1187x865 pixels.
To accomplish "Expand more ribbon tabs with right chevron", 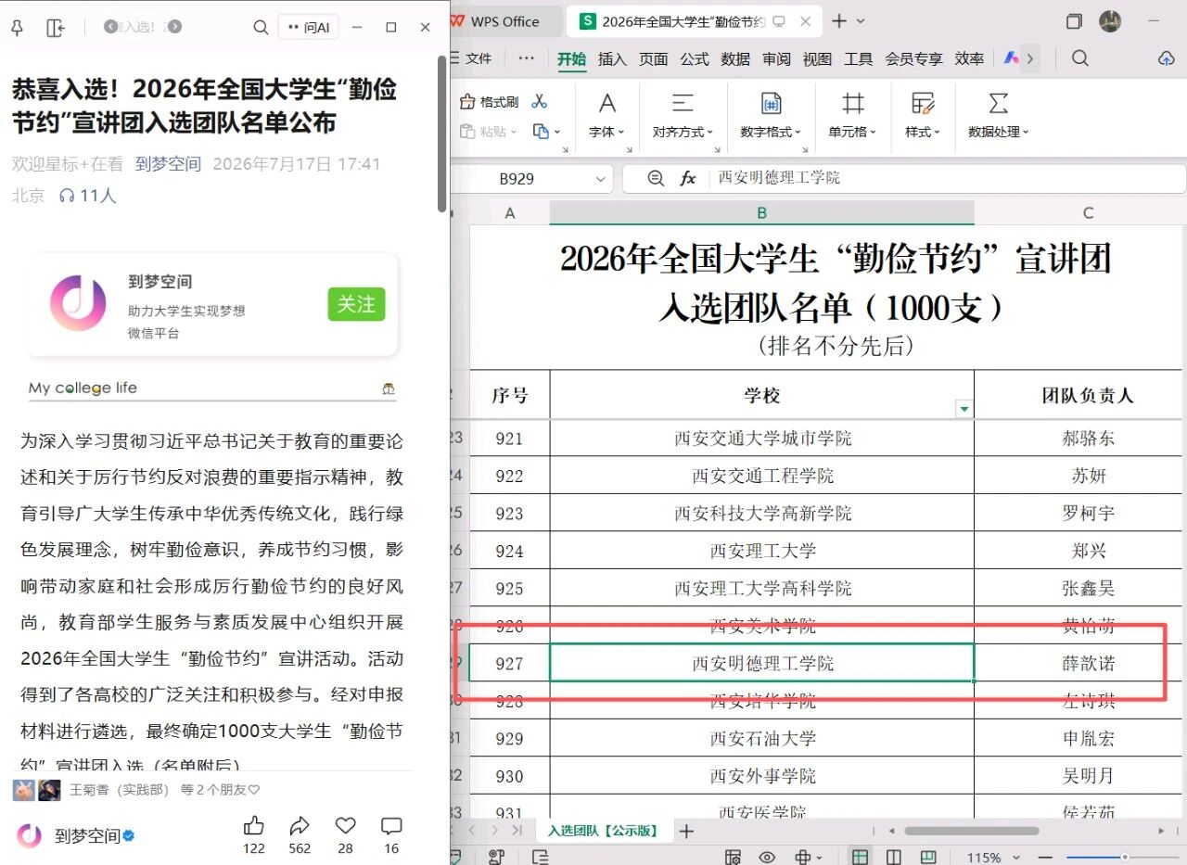I will click(1029, 58).
